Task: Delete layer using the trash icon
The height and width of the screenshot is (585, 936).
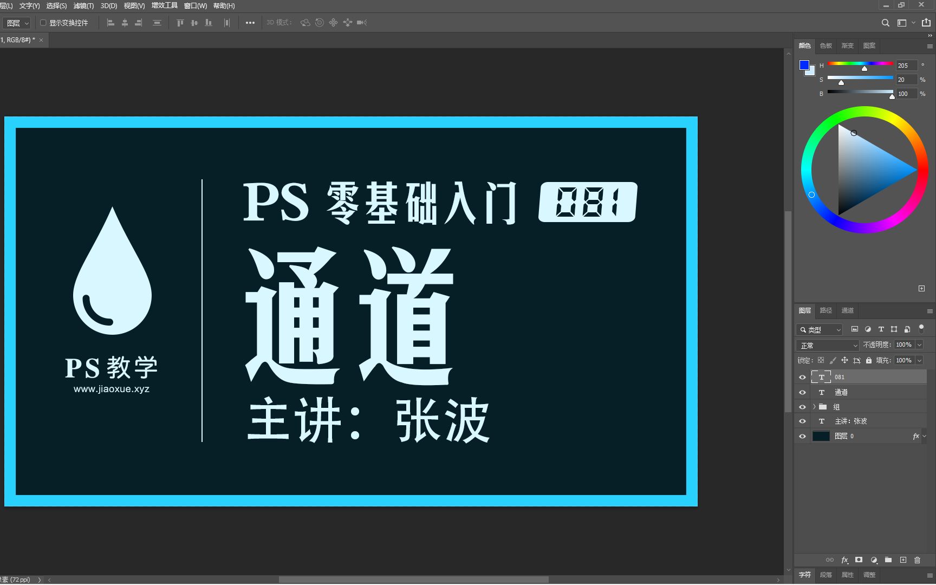Action: [x=917, y=560]
